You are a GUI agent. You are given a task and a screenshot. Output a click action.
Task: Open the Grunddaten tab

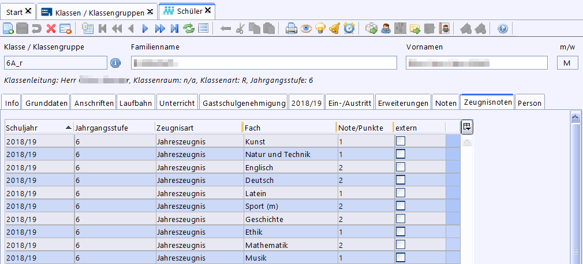[46, 104]
